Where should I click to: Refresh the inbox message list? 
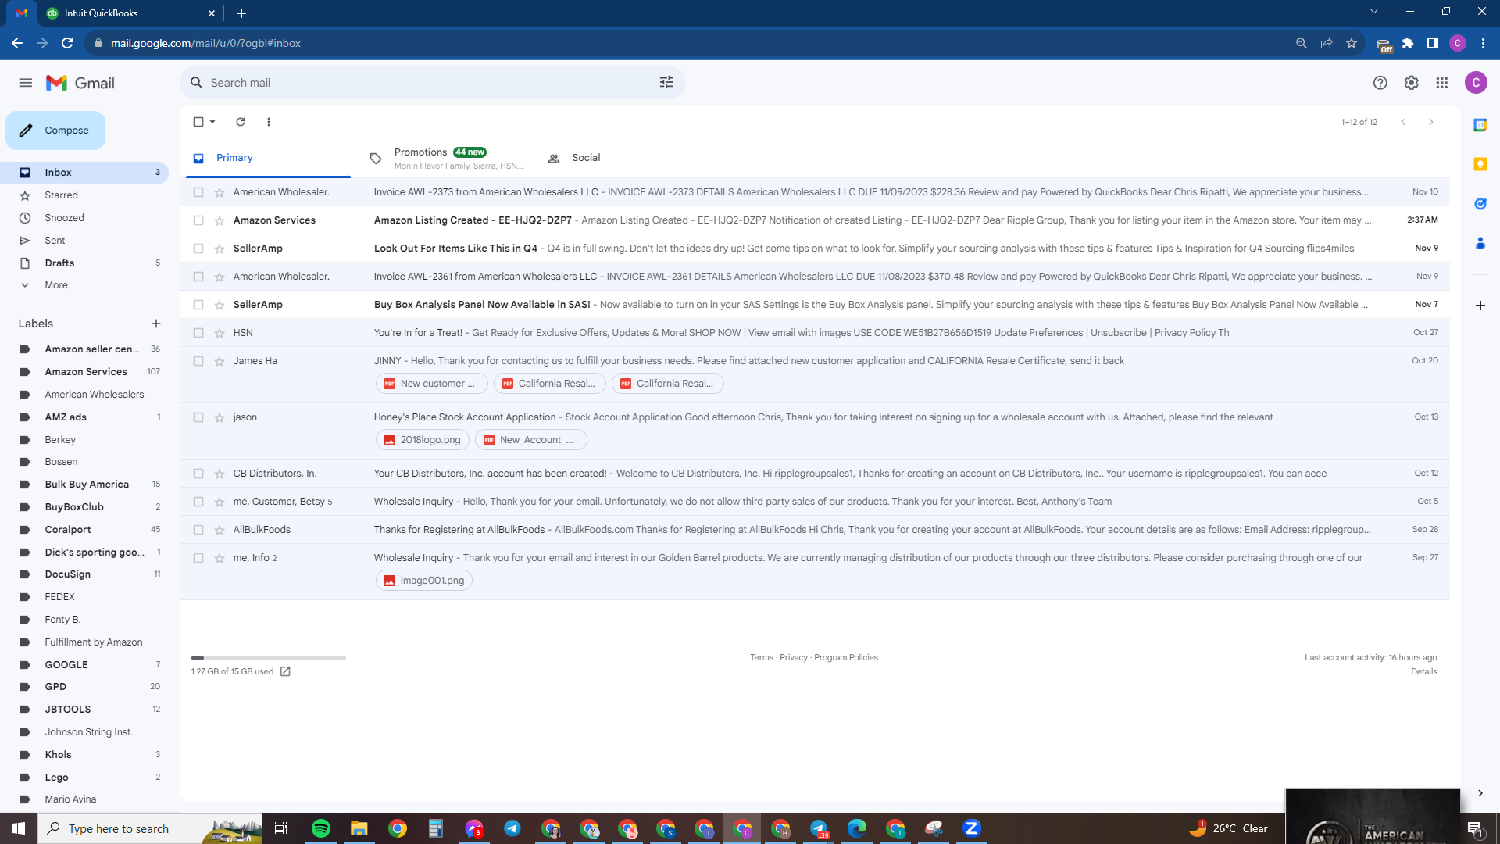click(x=241, y=122)
